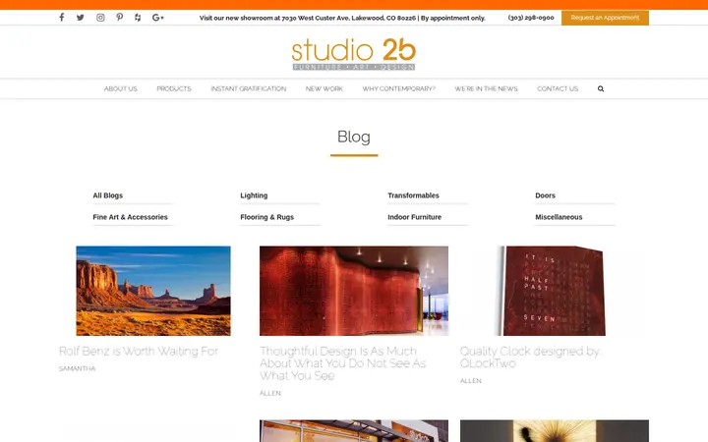Open the desert landscape blog thumbnail
Viewport: 708px width, 442px height.
pyautogui.click(x=153, y=291)
